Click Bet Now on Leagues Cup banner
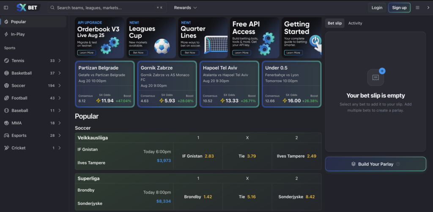This screenshot has width=433, height=212. [138, 53]
